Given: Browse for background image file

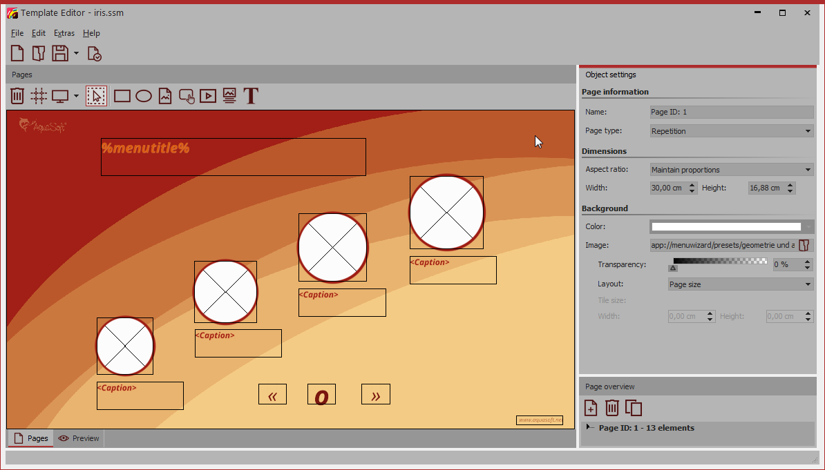Looking at the screenshot, I should click(x=804, y=245).
